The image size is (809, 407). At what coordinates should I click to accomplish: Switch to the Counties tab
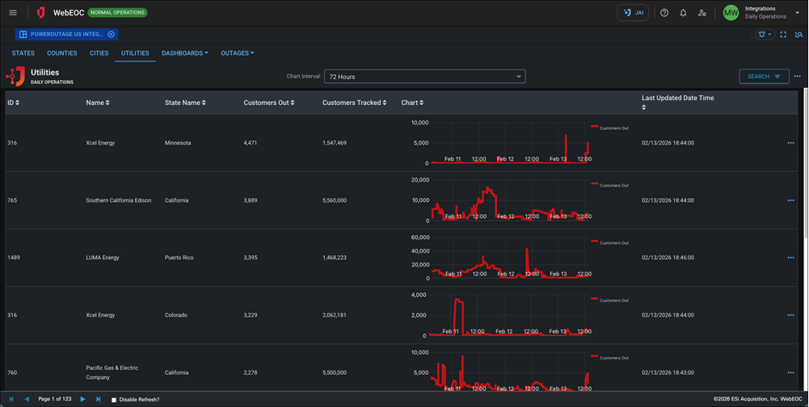tap(62, 53)
